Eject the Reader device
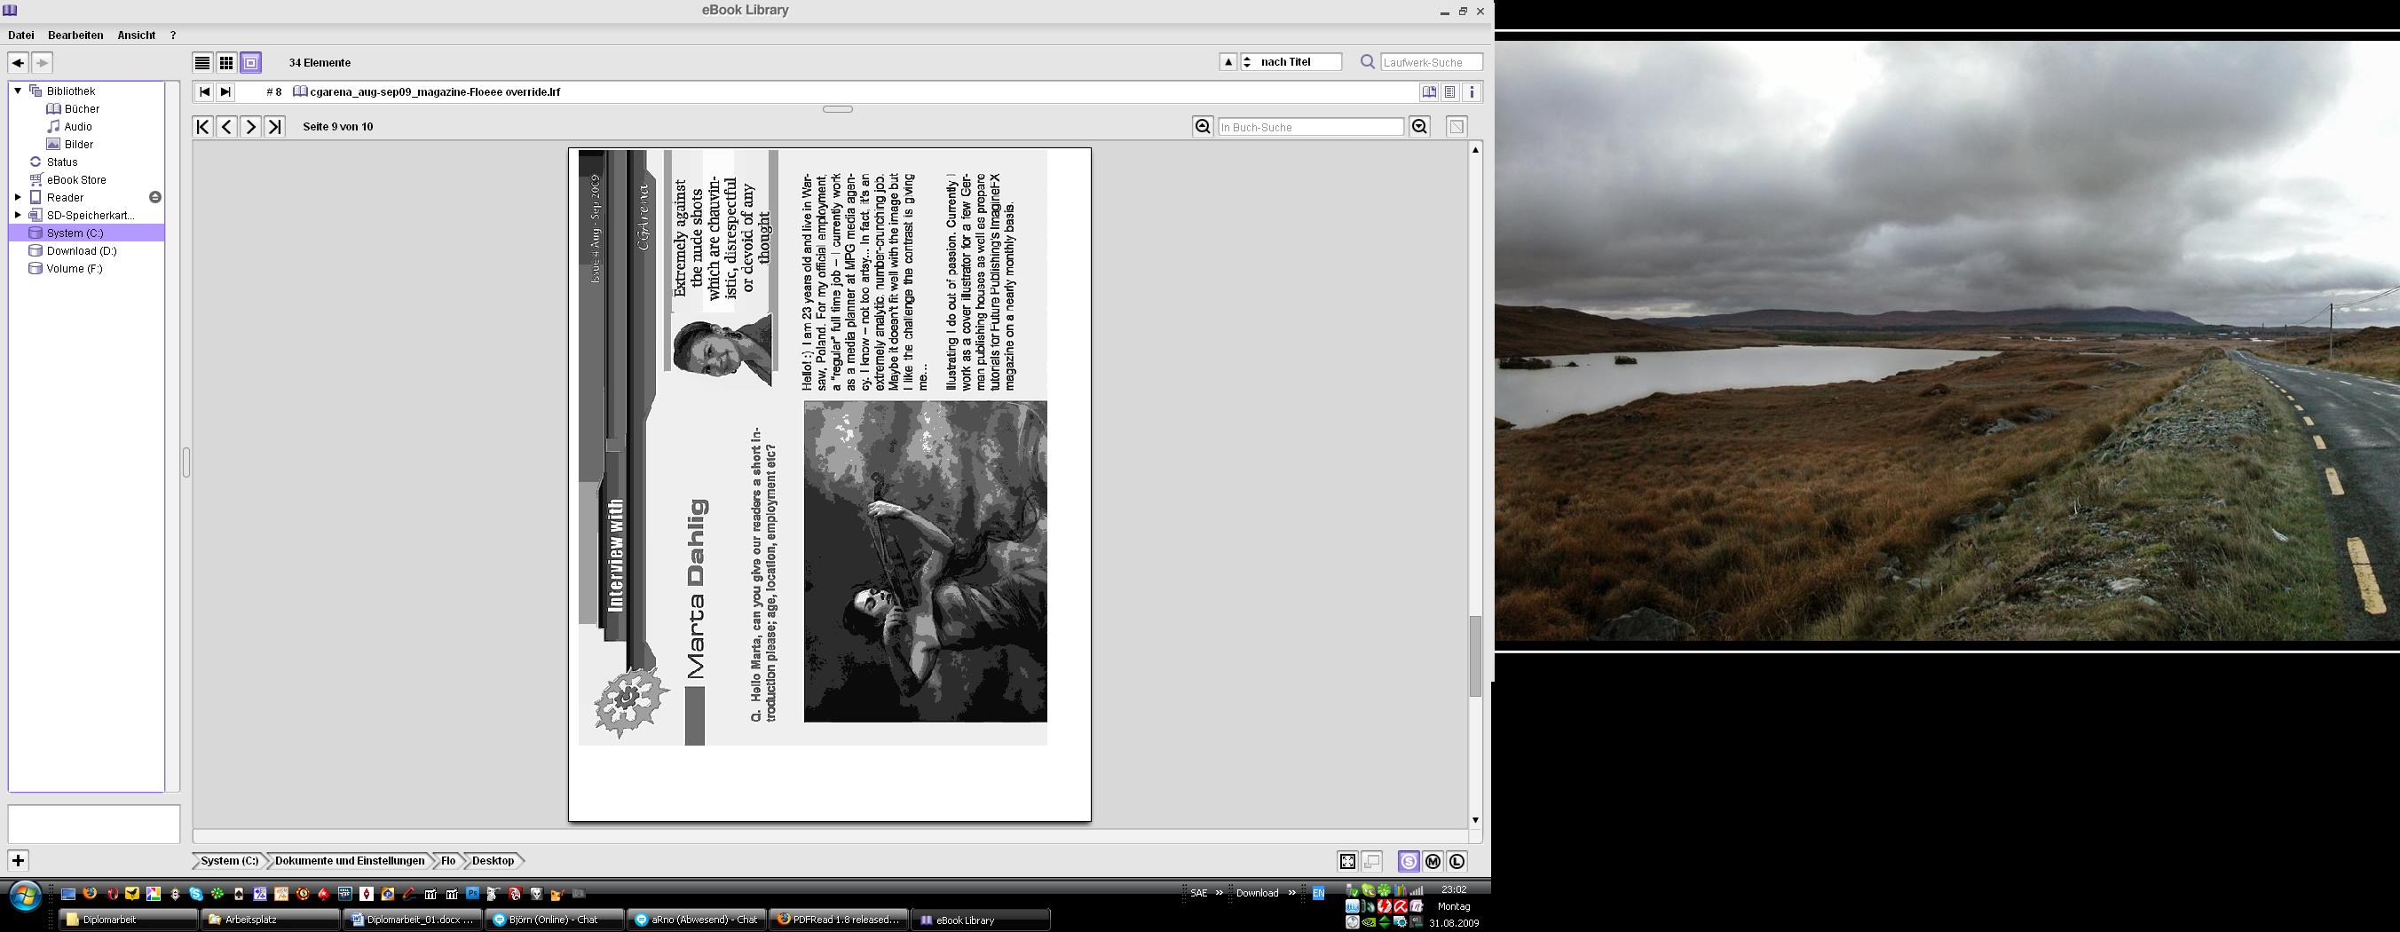The height and width of the screenshot is (932, 2400). point(155,198)
